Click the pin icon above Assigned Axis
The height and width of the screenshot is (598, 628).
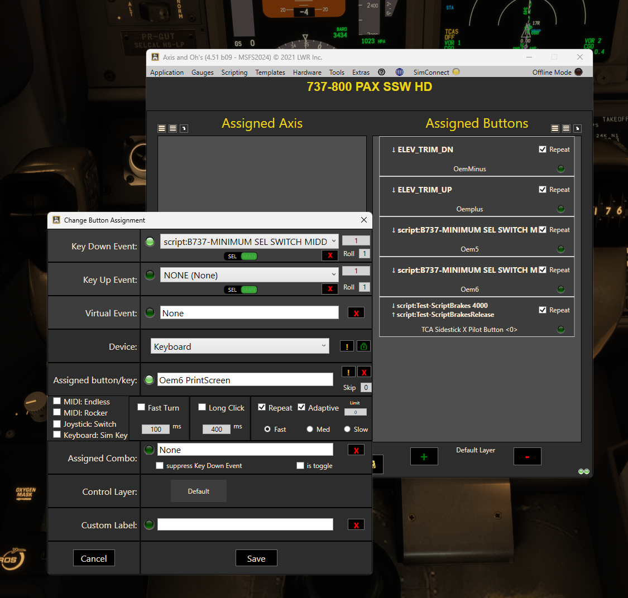tap(184, 128)
